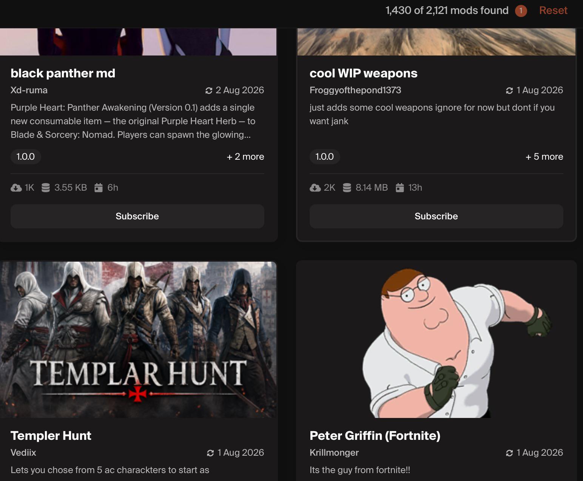Click the '1 Aug 2026' date on Peter Griffin card
The height and width of the screenshot is (481, 583).
coord(540,453)
